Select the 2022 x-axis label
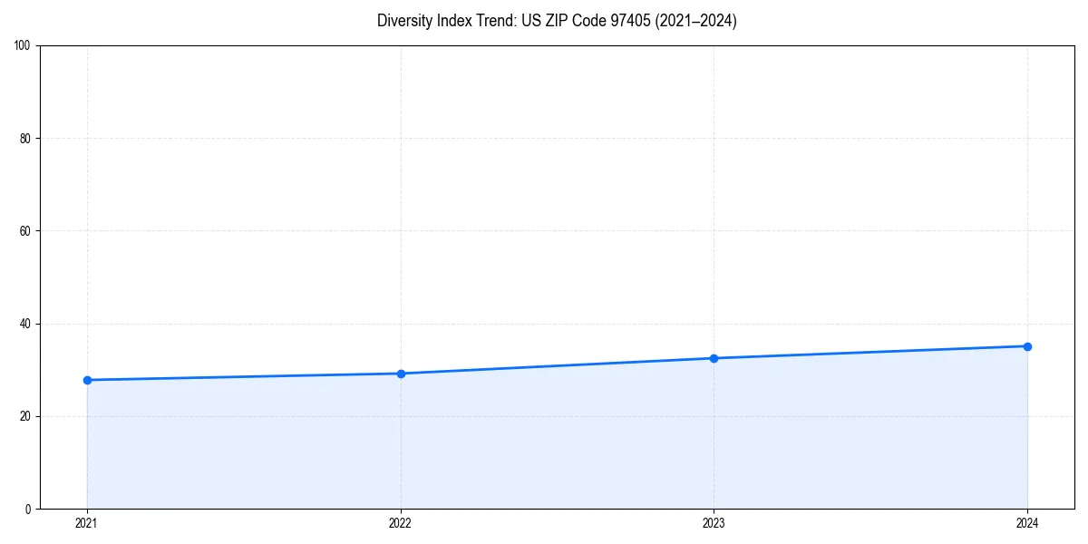This screenshot has height=544, width=1088. pyautogui.click(x=401, y=522)
